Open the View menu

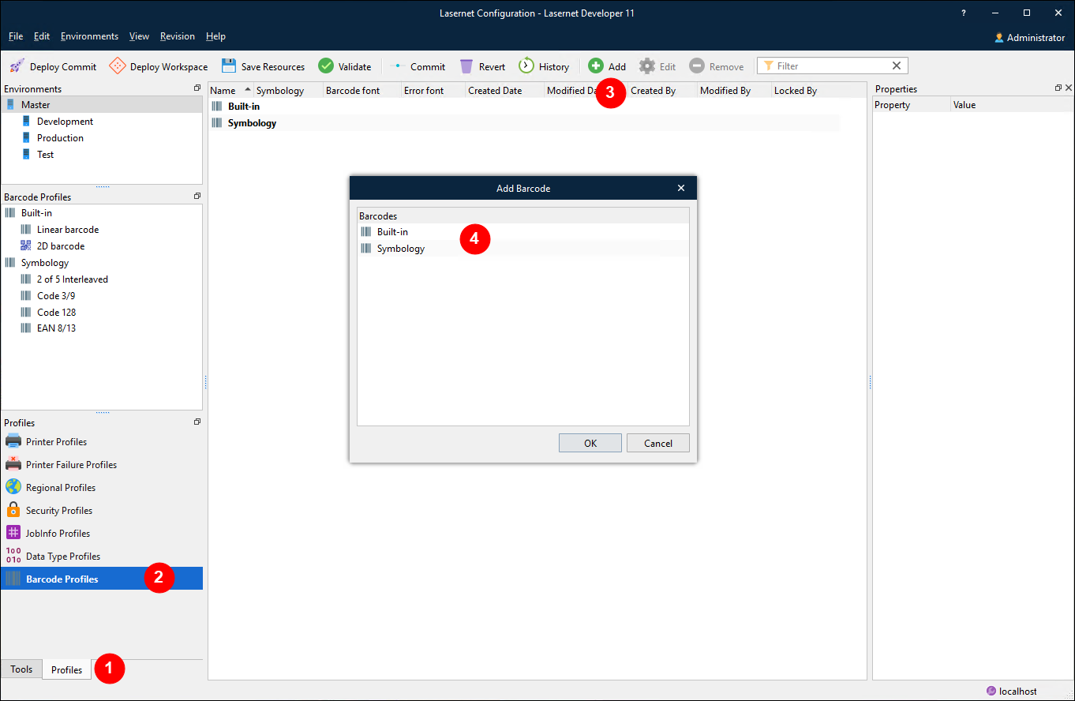[139, 36]
